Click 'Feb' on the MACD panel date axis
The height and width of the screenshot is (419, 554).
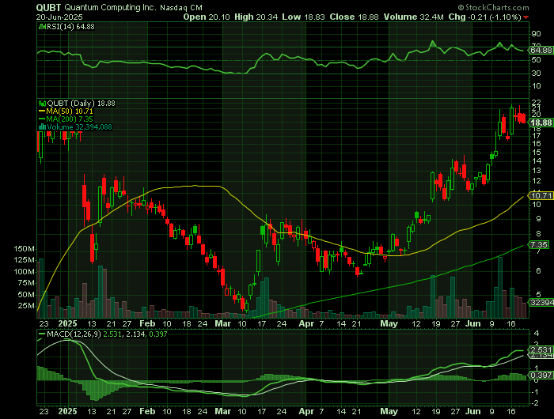147,411
